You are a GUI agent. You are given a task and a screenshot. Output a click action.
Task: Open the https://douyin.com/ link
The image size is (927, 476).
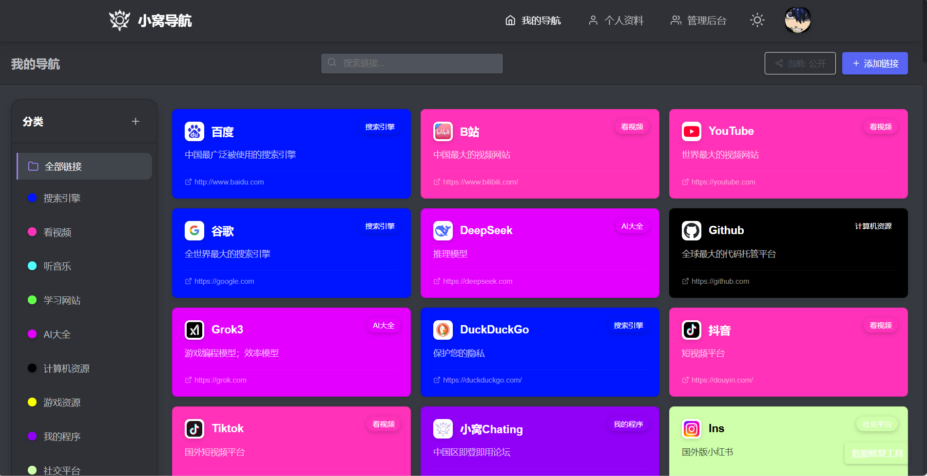click(717, 380)
